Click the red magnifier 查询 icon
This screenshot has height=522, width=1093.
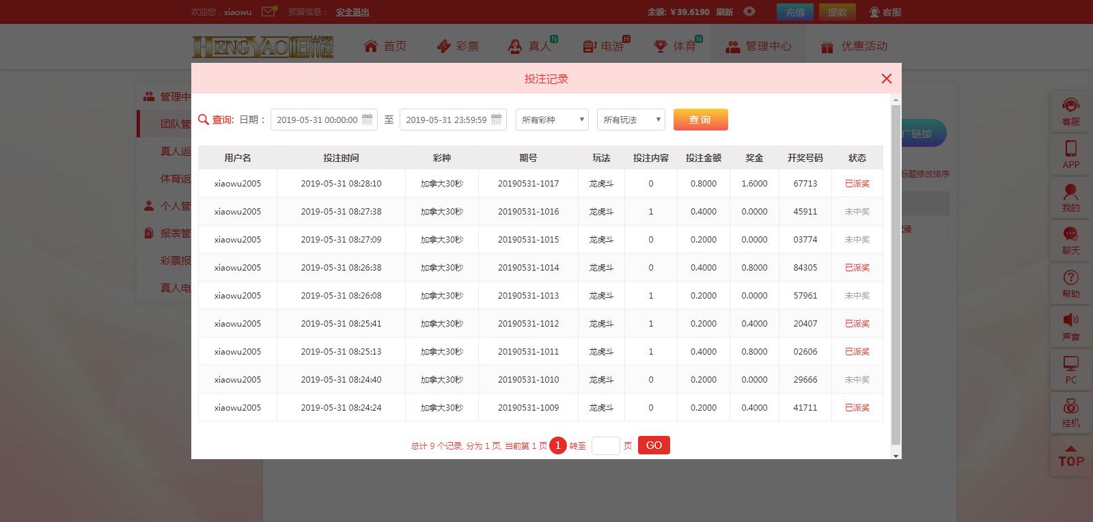point(203,120)
